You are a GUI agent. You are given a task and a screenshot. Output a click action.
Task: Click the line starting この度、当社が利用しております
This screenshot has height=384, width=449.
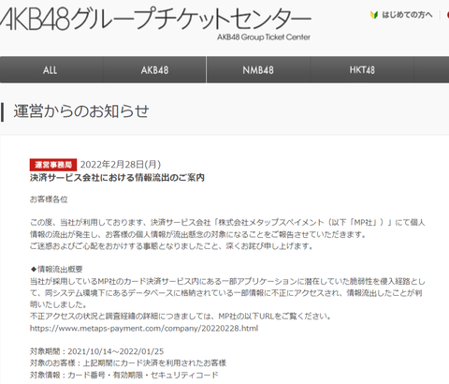pos(227,222)
